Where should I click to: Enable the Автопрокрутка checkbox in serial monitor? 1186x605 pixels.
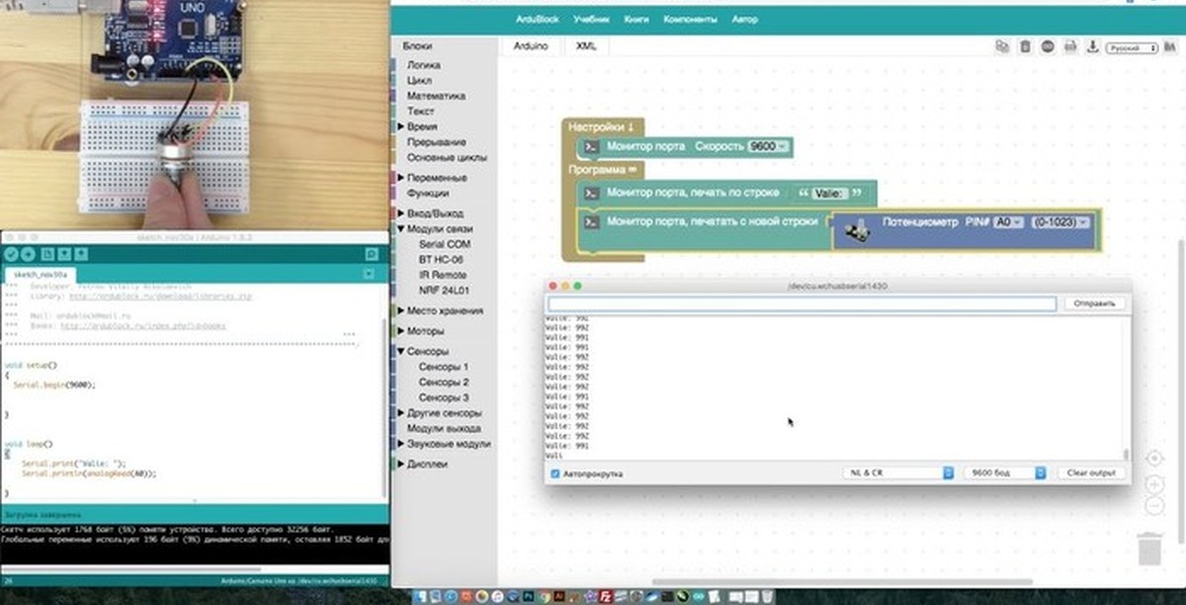click(x=555, y=473)
